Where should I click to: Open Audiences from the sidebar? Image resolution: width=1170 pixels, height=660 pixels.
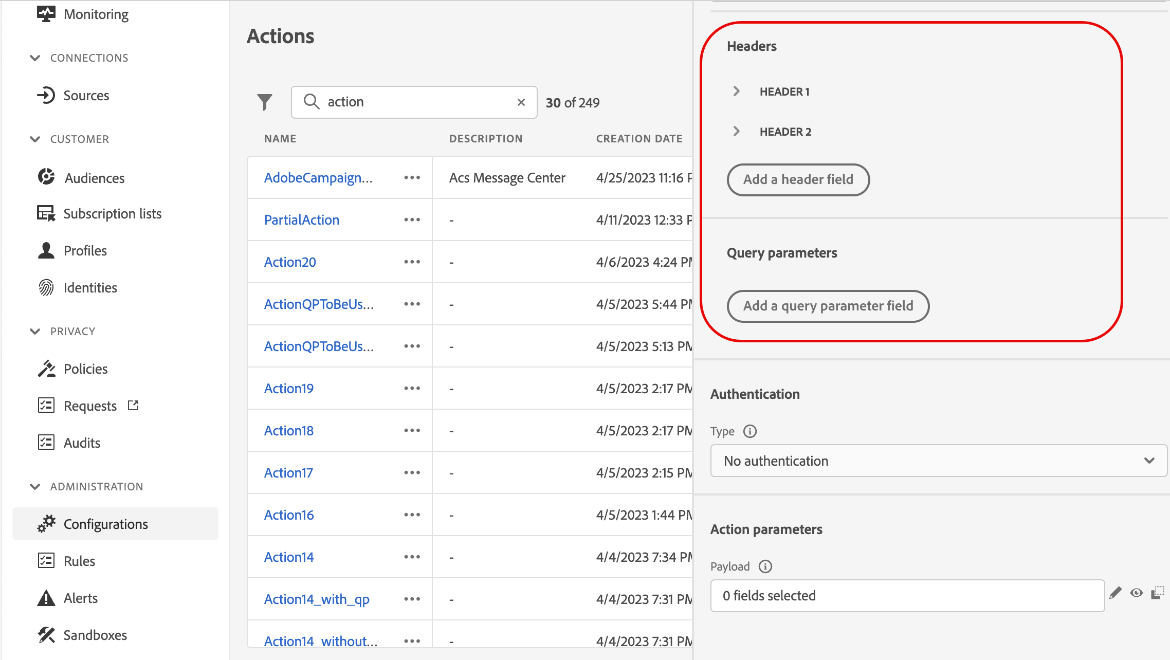tap(94, 178)
